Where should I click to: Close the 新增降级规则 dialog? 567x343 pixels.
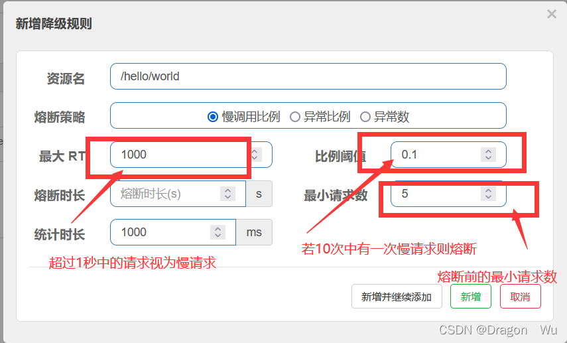[x=552, y=14]
